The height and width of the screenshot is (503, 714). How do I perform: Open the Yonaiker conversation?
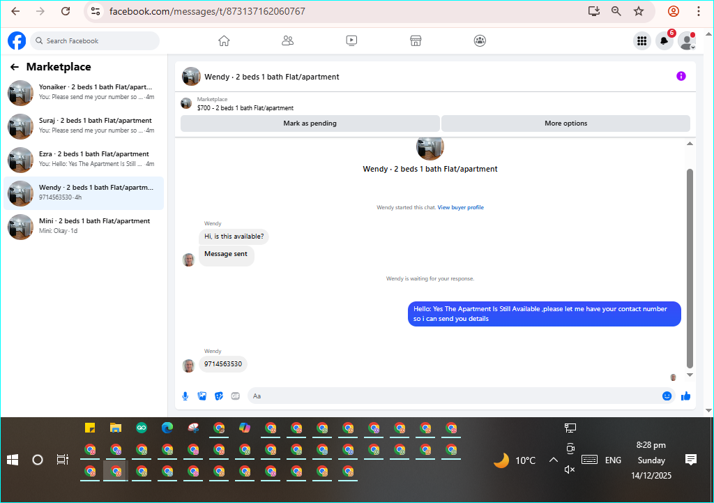[x=84, y=93]
